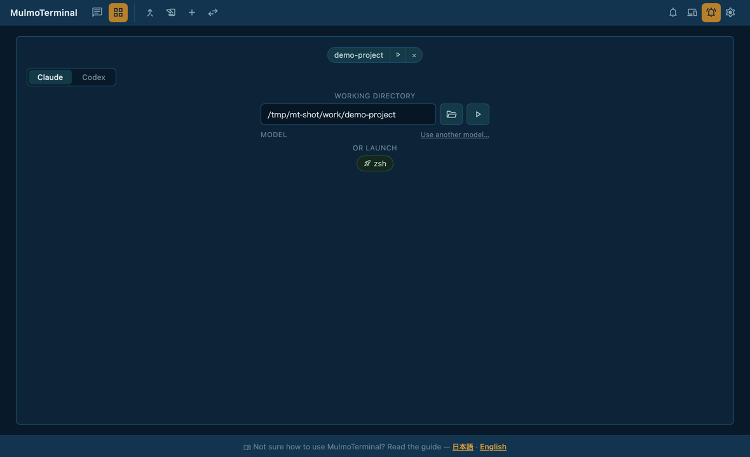
Task: Click the swap arrows toolbar icon
Action: pos(213,13)
